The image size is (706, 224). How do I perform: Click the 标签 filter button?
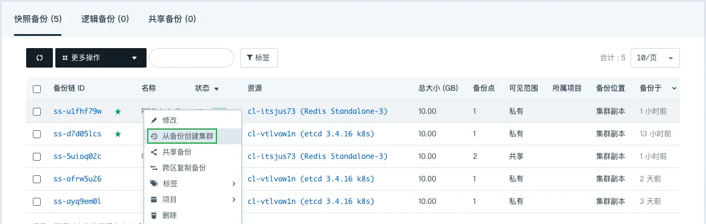click(259, 58)
